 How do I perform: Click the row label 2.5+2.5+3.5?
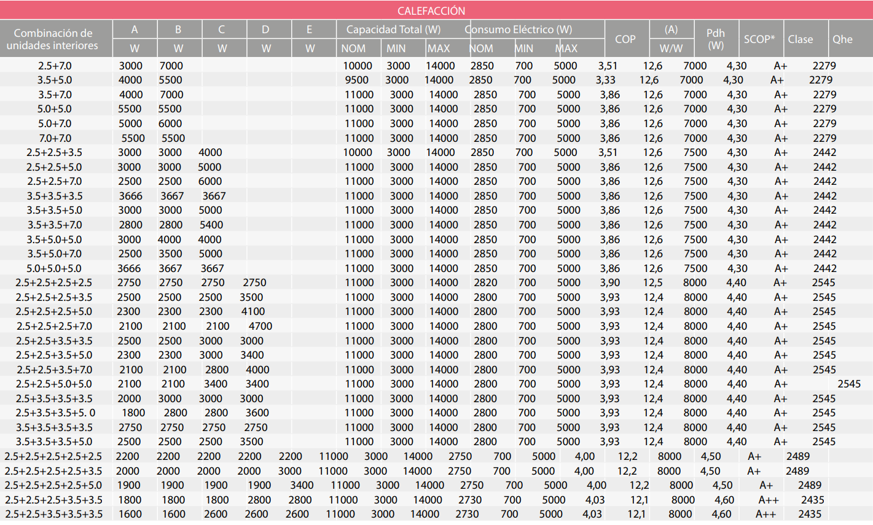pyautogui.click(x=54, y=152)
